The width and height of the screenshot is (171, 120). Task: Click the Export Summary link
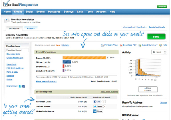tap(150, 45)
